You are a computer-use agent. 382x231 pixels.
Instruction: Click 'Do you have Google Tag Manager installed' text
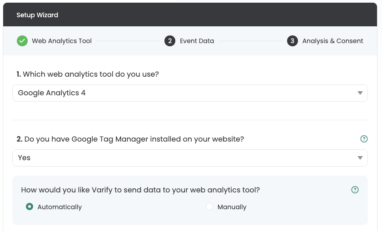(x=134, y=139)
